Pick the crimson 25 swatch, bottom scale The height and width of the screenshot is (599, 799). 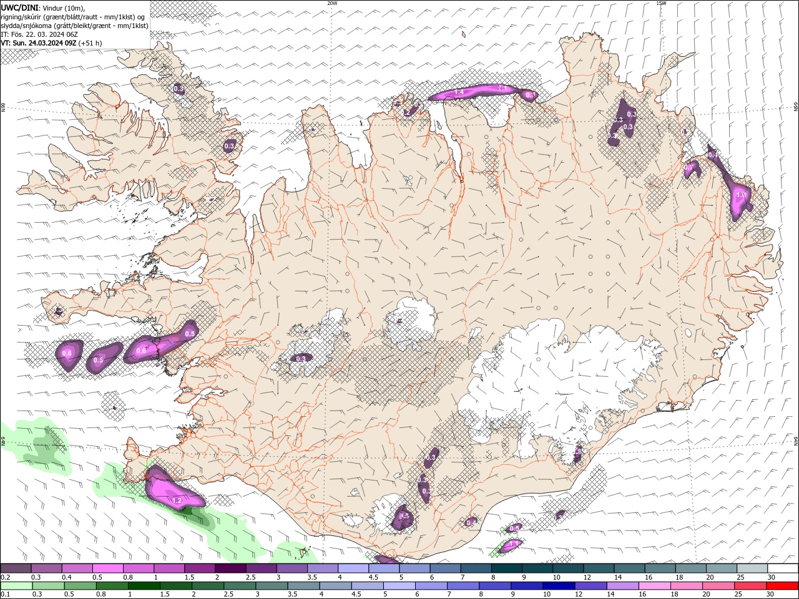(x=750, y=586)
